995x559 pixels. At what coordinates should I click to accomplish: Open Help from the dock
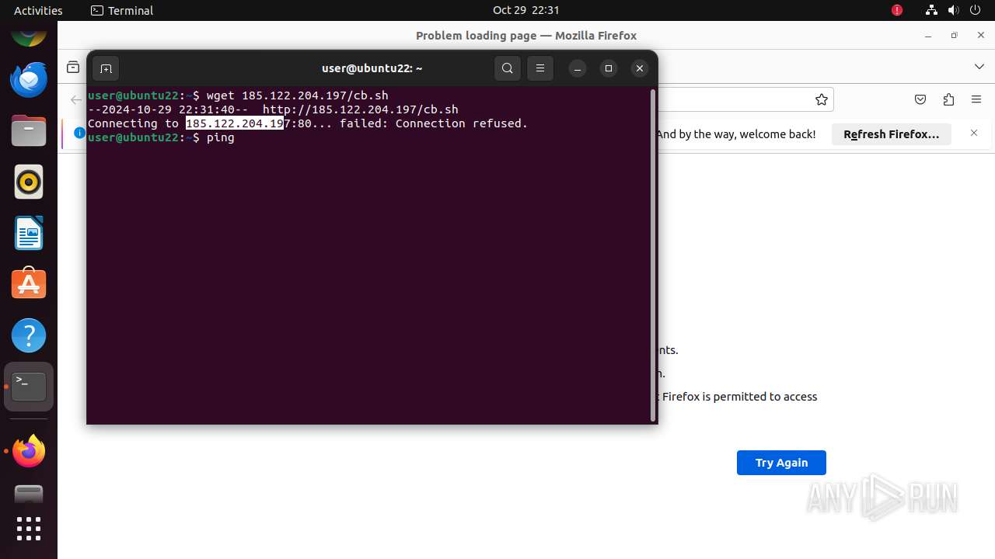coord(29,335)
